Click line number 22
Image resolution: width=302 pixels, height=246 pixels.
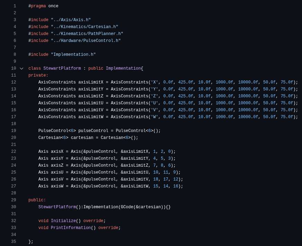(14, 151)
